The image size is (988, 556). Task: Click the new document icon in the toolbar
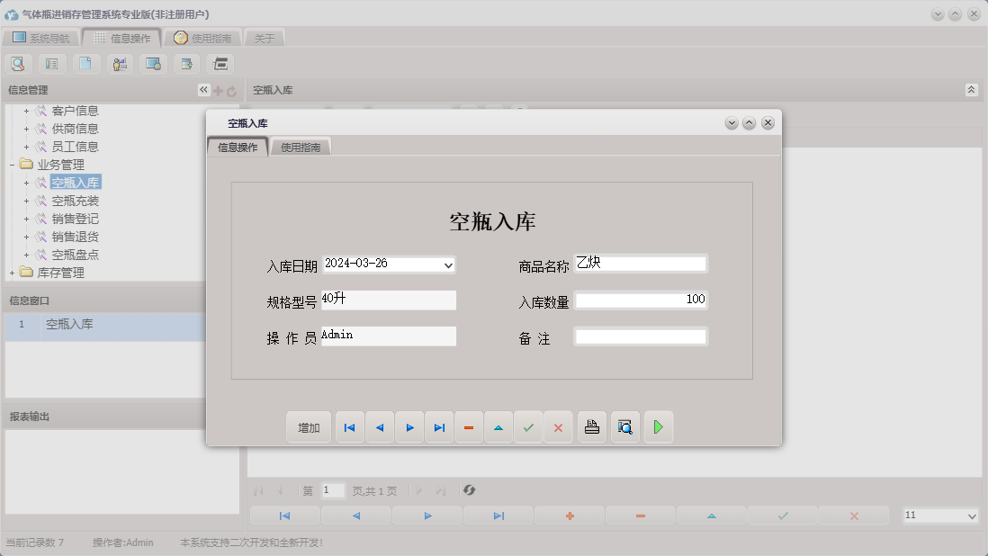[85, 63]
